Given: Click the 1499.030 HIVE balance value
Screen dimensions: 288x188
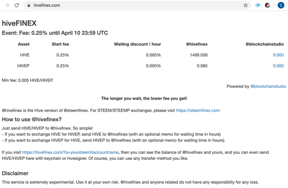Looking at the screenshot, I should tap(199, 55).
